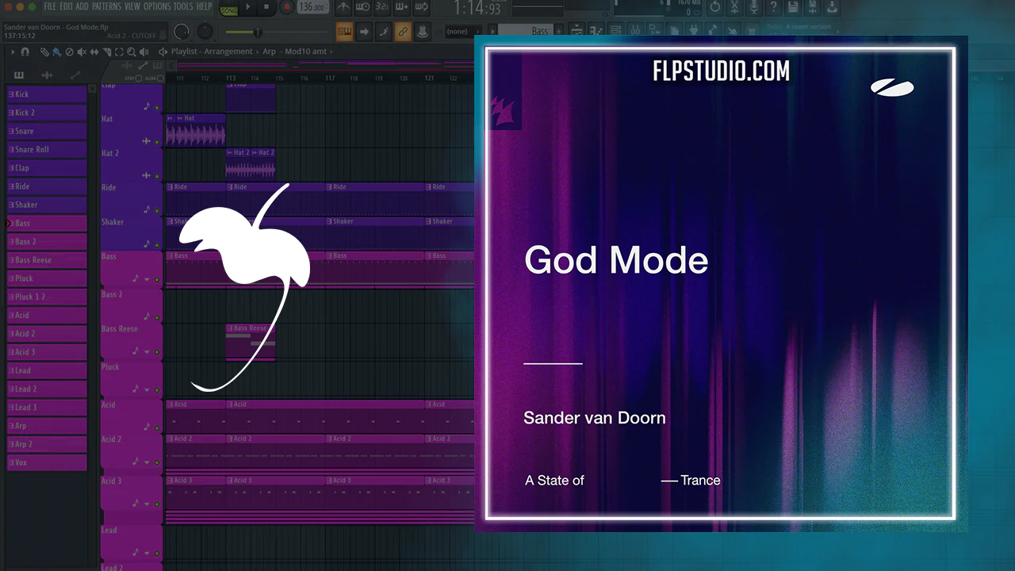
Task: Click the 136.000 tempo field
Action: pos(314,7)
